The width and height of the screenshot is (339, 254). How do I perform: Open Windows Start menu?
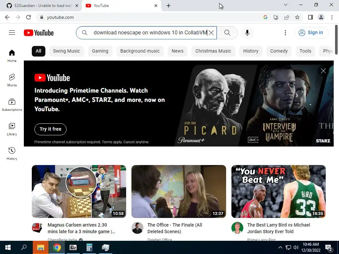coord(8,247)
